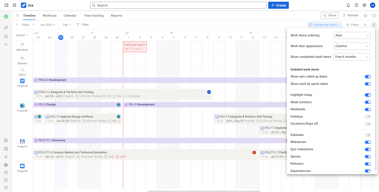The image size is (379, 192).
Task: Open PRJCTC-6 Conduct Market and Technical Evaluation
Action: pos(145,155)
